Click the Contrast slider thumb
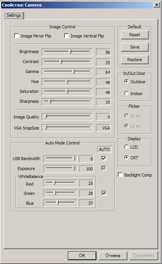This screenshot has height=264, width=162. pyautogui.click(x=61, y=62)
